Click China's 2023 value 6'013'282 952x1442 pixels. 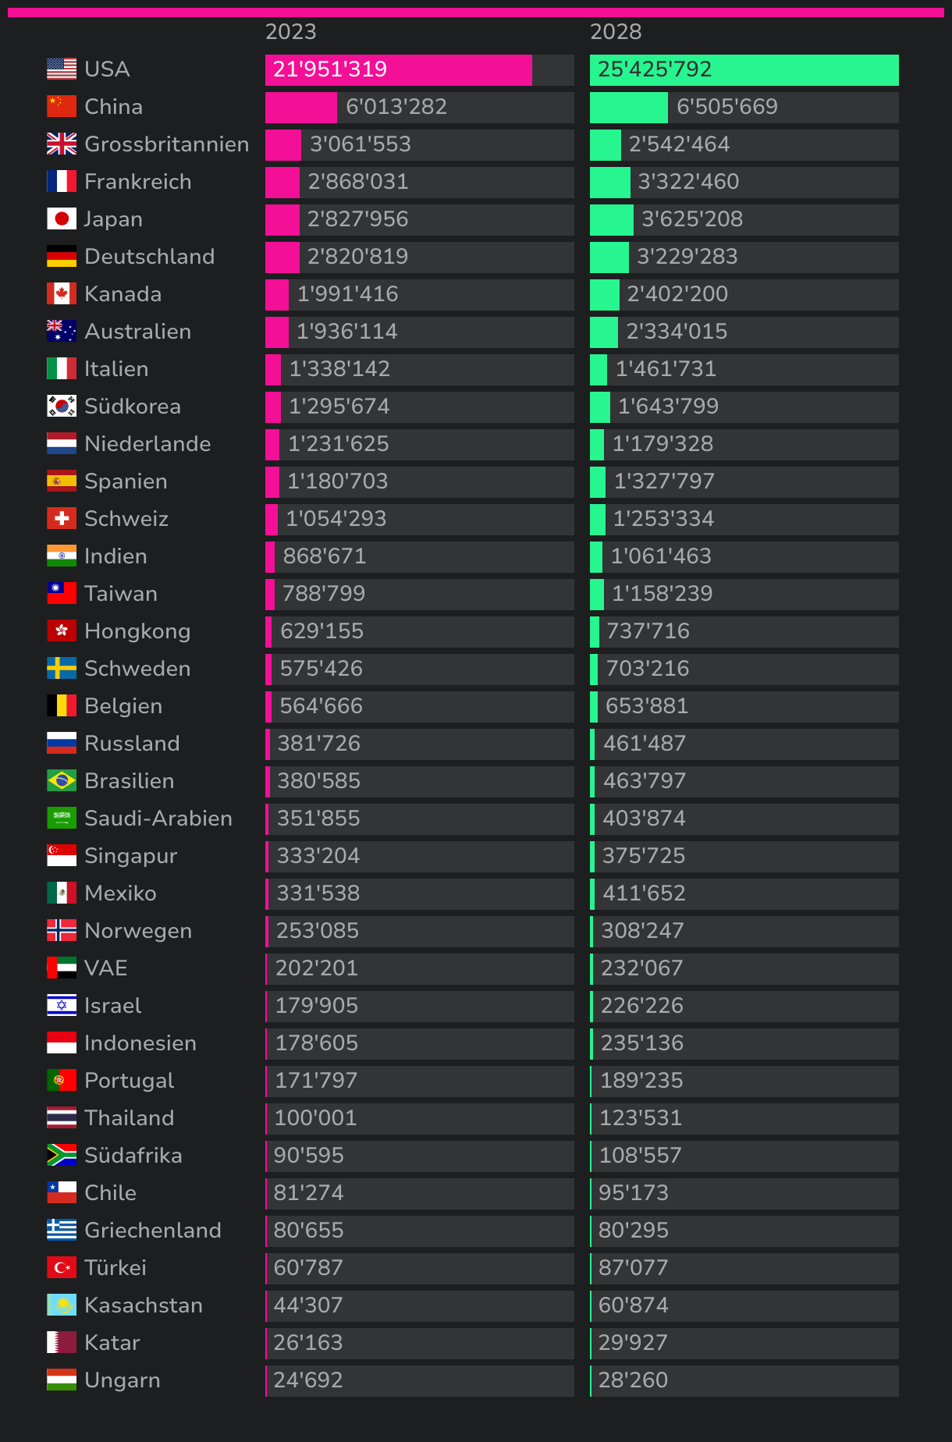(396, 107)
